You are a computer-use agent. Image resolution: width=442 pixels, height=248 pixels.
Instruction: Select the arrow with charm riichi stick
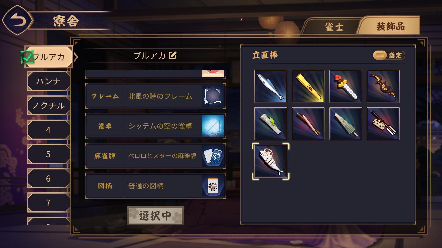[x=383, y=124]
